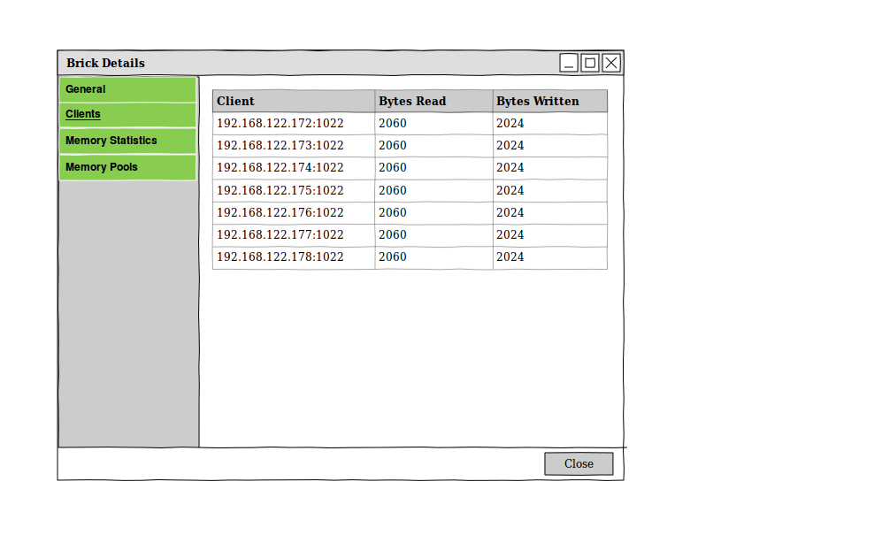This screenshot has height=535, width=882.
Task: Minimize the Brick Details window
Action: (569, 63)
